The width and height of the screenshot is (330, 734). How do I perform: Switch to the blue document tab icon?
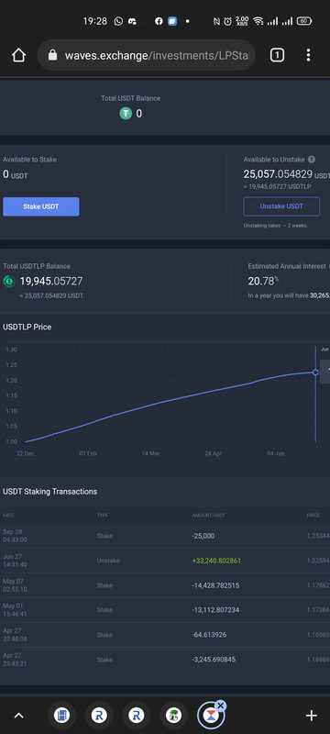[61, 716]
